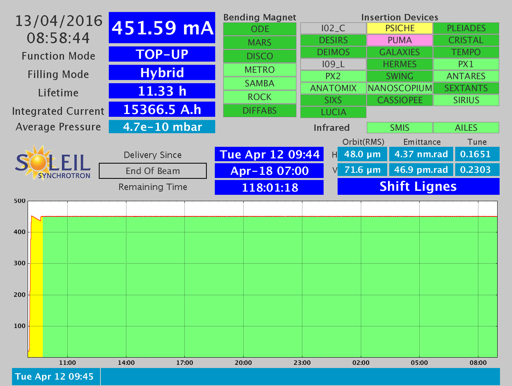This screenshot has height=386, width=512.
Task: Click the 451.59 mA beam current display
Action: tap(162, 28)
